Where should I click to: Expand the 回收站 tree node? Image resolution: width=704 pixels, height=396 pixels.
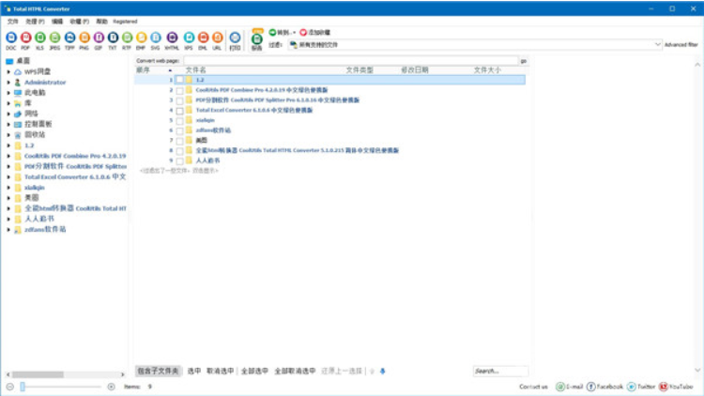(x=8, y=135)
